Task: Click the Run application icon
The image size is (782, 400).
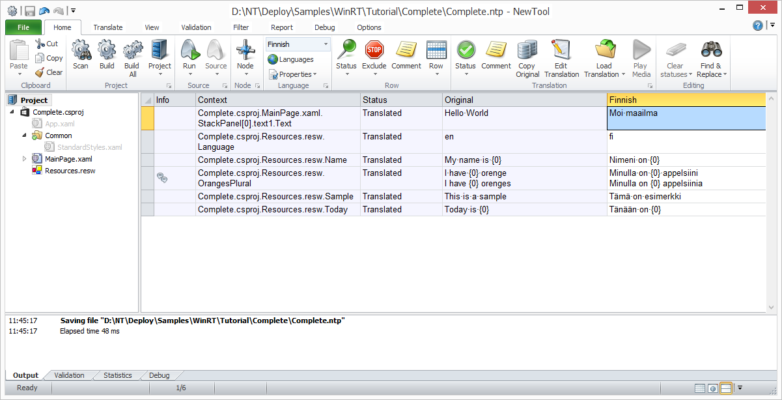Action: point(189,51)
